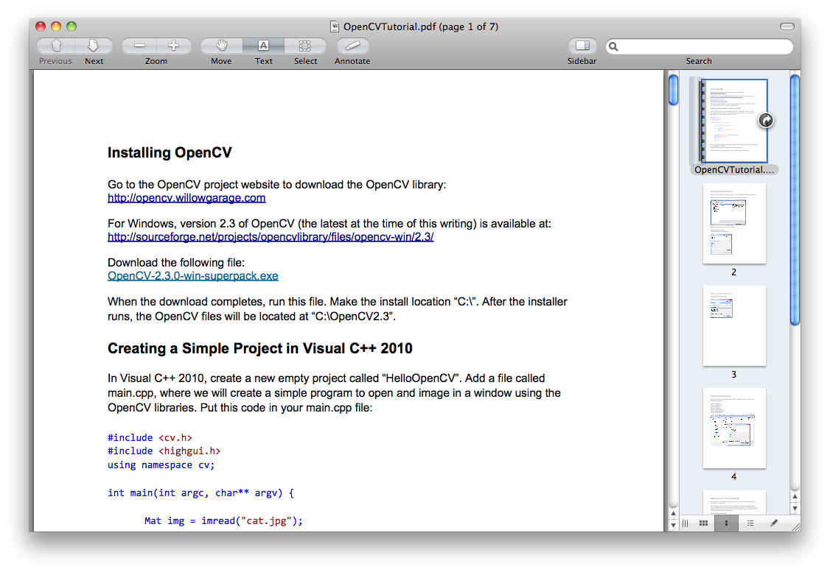Switch to the Text selection tool
Screen dimensions: 830x572
click(263, 46)
